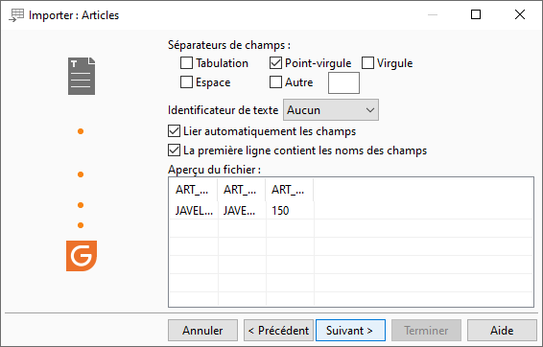The height and width of the screenshot is (347, 543).
Task: Open the Identificateur de texte dropdown
Action: coord(331,110)
